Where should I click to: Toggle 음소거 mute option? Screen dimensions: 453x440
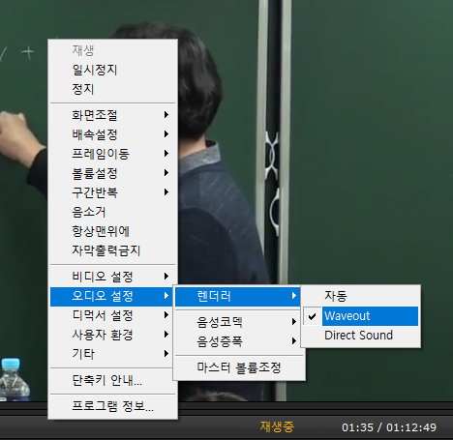[112, 212]
